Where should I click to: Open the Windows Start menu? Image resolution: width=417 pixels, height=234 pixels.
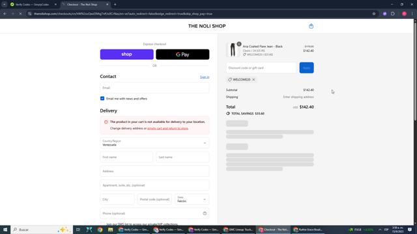[x=5, y=229]
